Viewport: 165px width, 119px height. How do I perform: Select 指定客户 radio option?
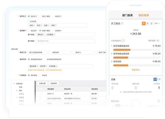[x=29, y=31]
